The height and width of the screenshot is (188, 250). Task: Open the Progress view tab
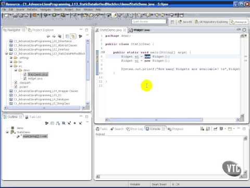coord(176,129)
